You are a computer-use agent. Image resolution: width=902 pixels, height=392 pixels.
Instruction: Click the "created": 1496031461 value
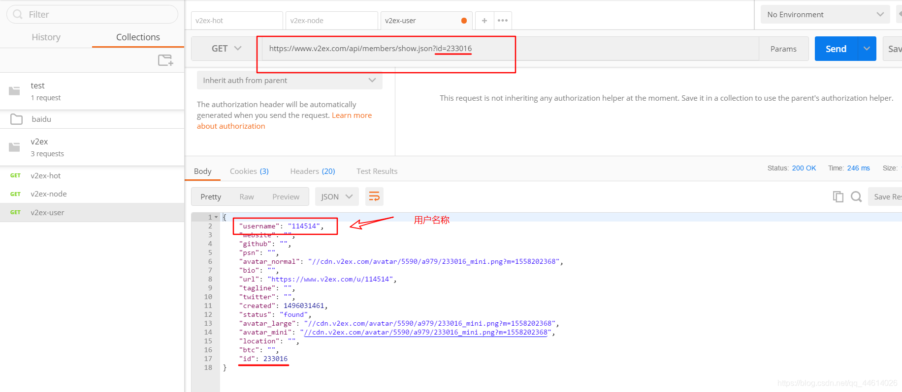304,306
